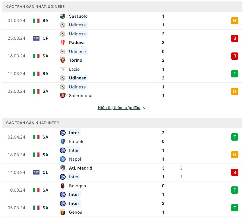Click the Bologna club crest icon
This screenshot has width=243, height=218.
(63, 186)
